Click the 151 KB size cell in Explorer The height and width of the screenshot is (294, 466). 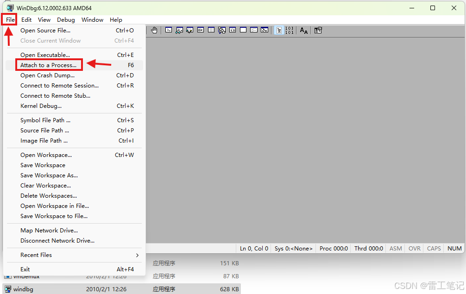coord(229,263)
